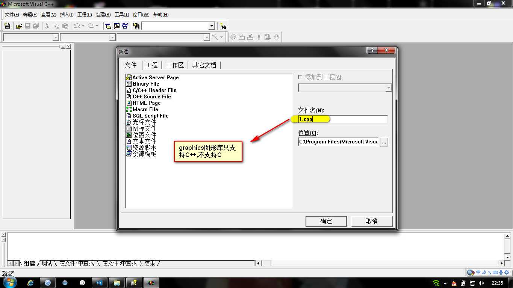This screenshot has height=288, width=513.
Task: Click the 取消 button
Action: [x=372, y=221]
